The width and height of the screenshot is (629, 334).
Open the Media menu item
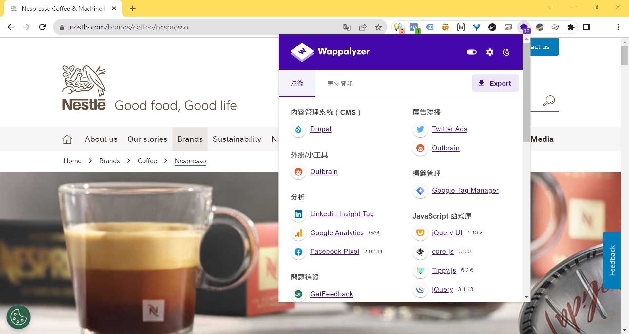tap(542, 139)
